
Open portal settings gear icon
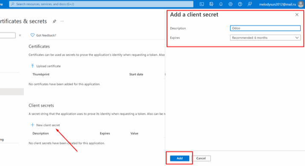point(230,4)
